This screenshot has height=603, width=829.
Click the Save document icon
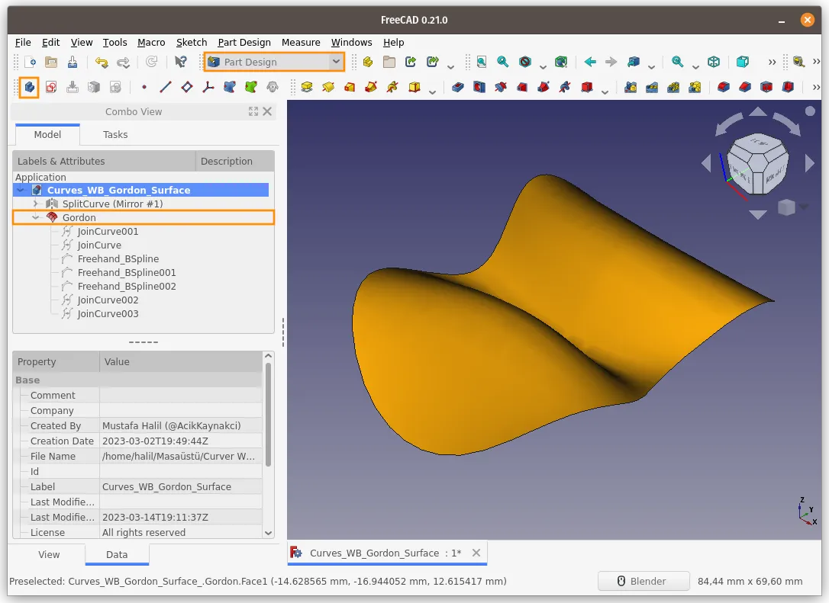click(73, 62)
